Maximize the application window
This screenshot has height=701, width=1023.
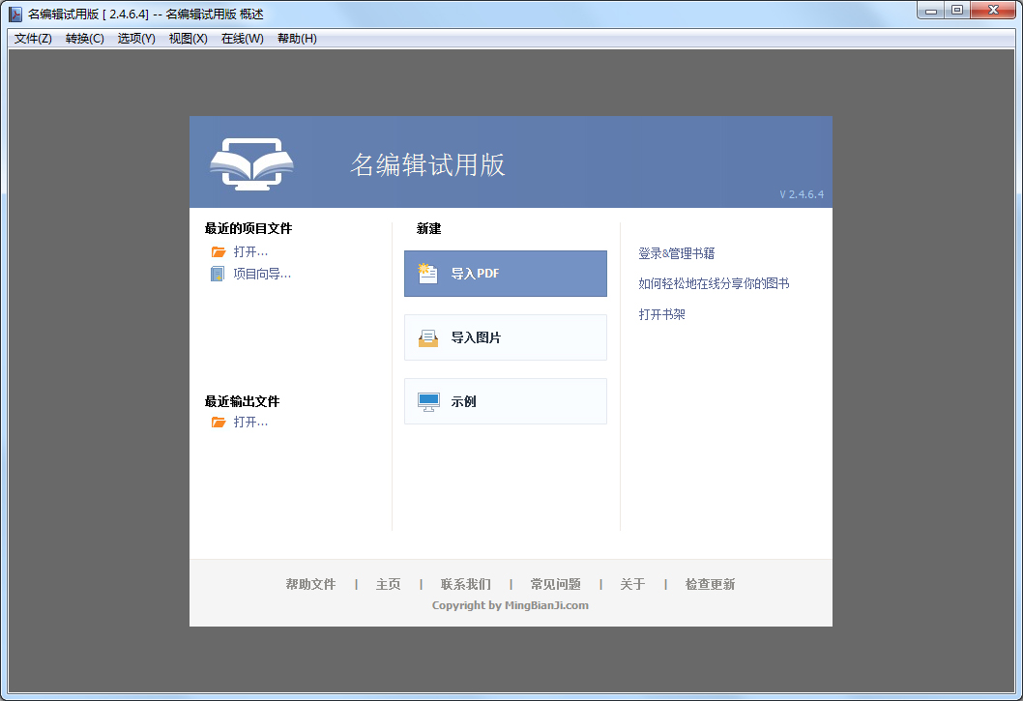pos(957,11)
